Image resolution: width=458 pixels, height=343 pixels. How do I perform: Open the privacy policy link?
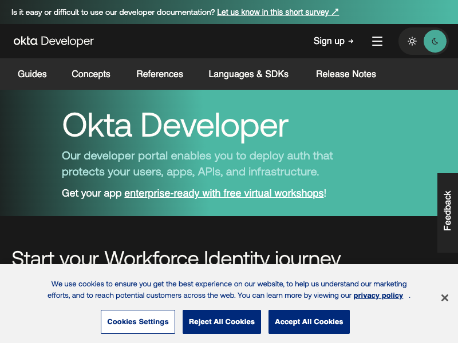coord(378,296)
